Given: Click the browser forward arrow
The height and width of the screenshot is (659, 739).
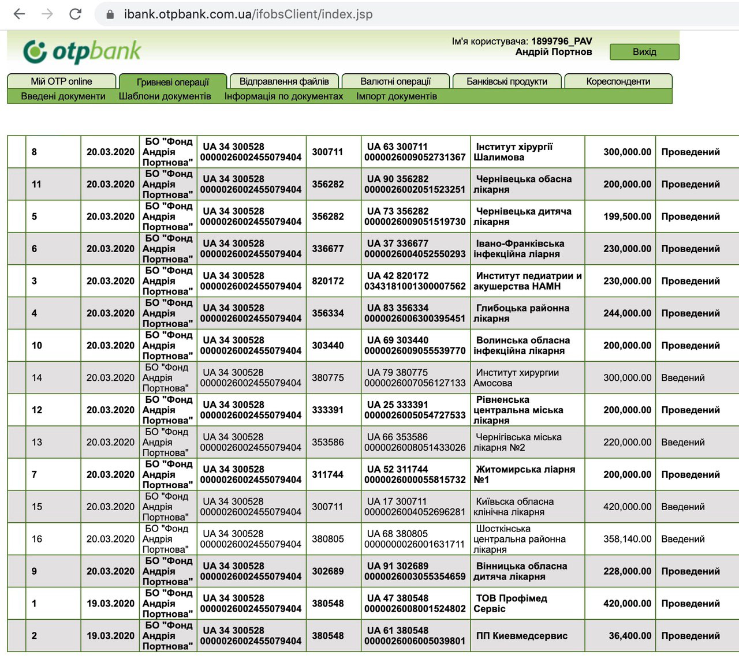Looking at the screenshot, I should [47, 14].
